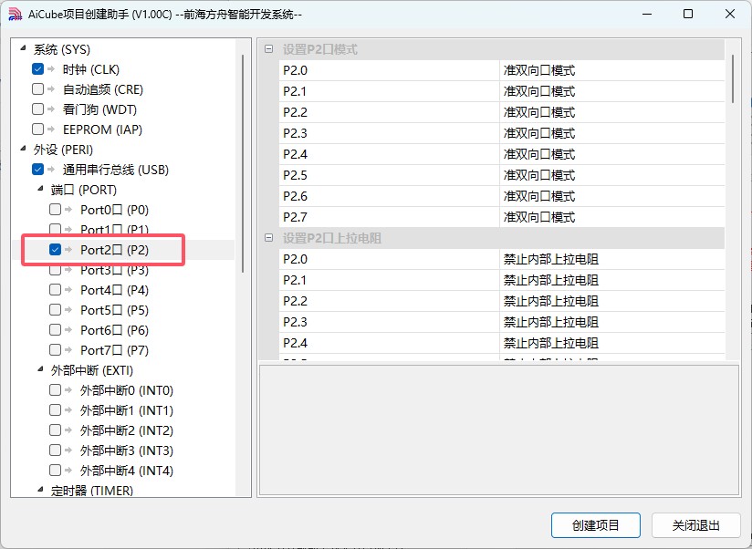Select Port4口 (P4) tree label
Screen dimensions: 752x549
click(x=115, y=290)
